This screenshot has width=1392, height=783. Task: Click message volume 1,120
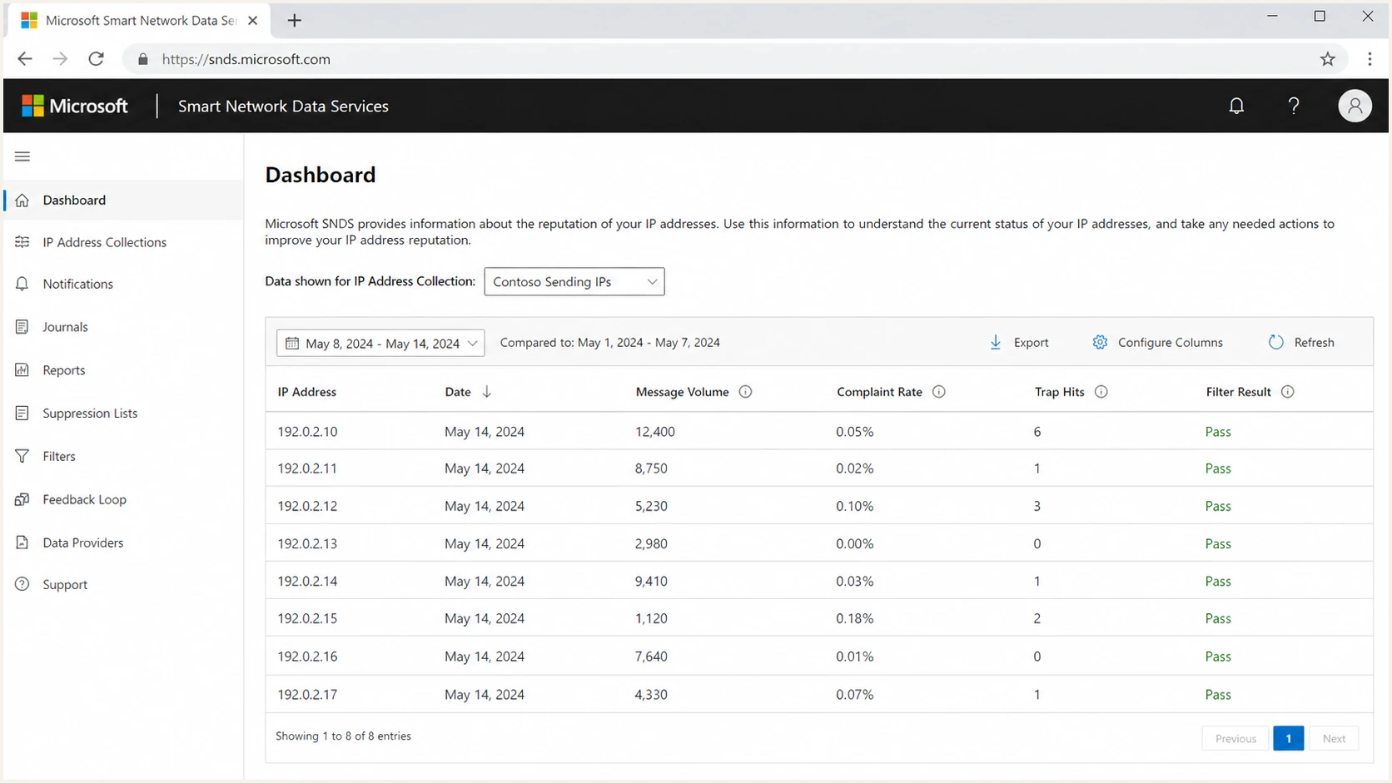tap(651, 618)
